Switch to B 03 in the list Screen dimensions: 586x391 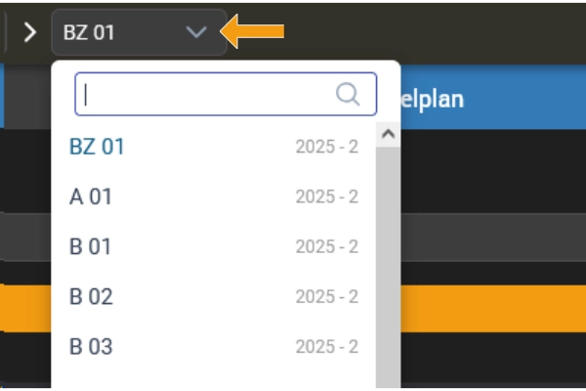click(x=91, y=346)
